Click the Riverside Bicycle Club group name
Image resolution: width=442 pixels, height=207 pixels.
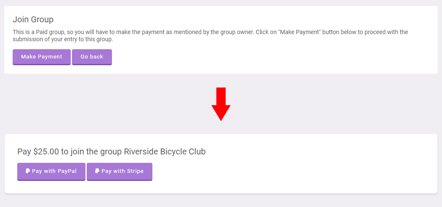tap(165, 151)
